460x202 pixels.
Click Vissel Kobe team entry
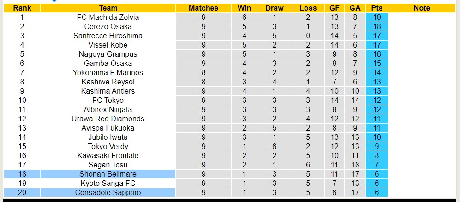coord(108,45)
